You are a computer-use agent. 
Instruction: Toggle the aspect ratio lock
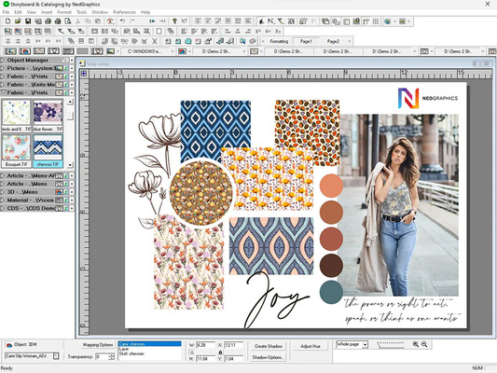[220, 352]
